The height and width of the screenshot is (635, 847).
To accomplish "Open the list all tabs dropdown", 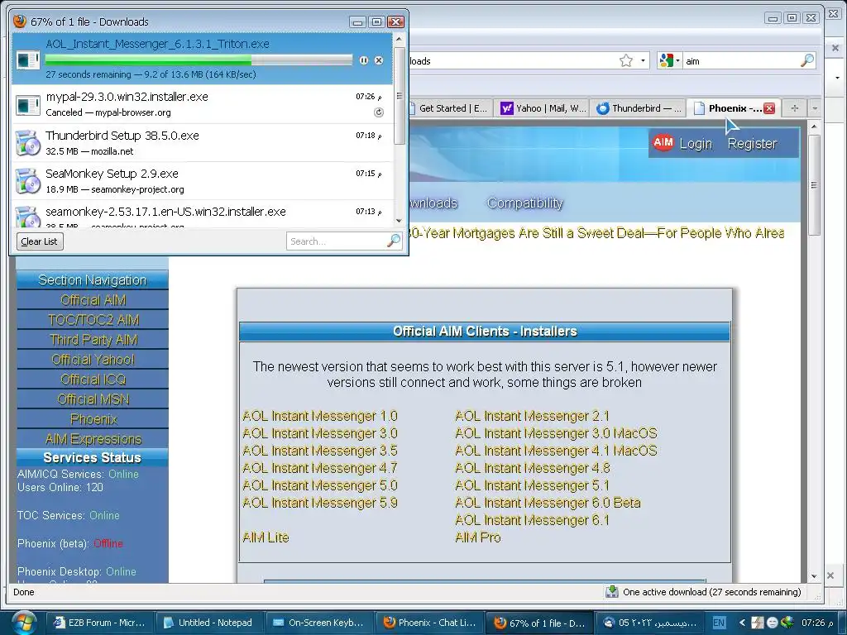I will (x=815, y=108).
